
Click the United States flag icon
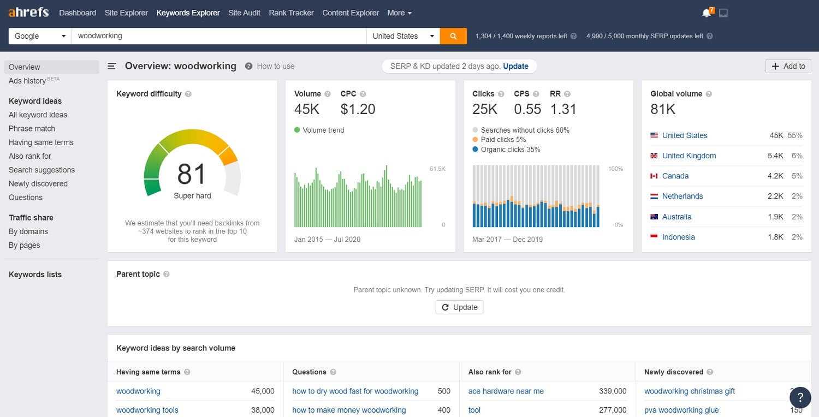coord(654,135)
